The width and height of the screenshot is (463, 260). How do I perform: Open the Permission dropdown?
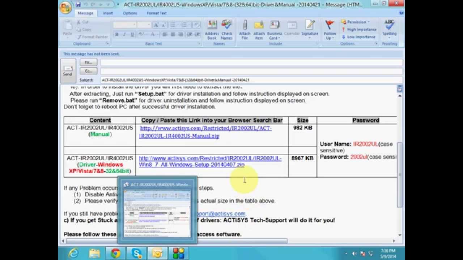[x=356, y=22]
